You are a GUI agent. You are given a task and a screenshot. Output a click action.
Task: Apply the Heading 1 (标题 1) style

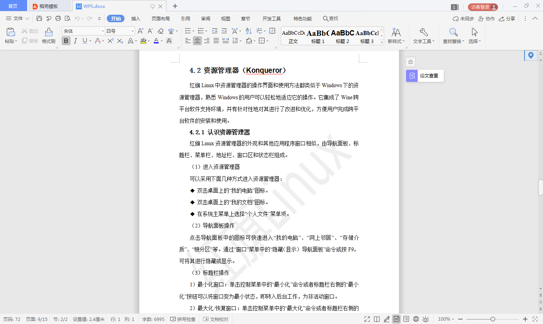[x=318, y=37]
